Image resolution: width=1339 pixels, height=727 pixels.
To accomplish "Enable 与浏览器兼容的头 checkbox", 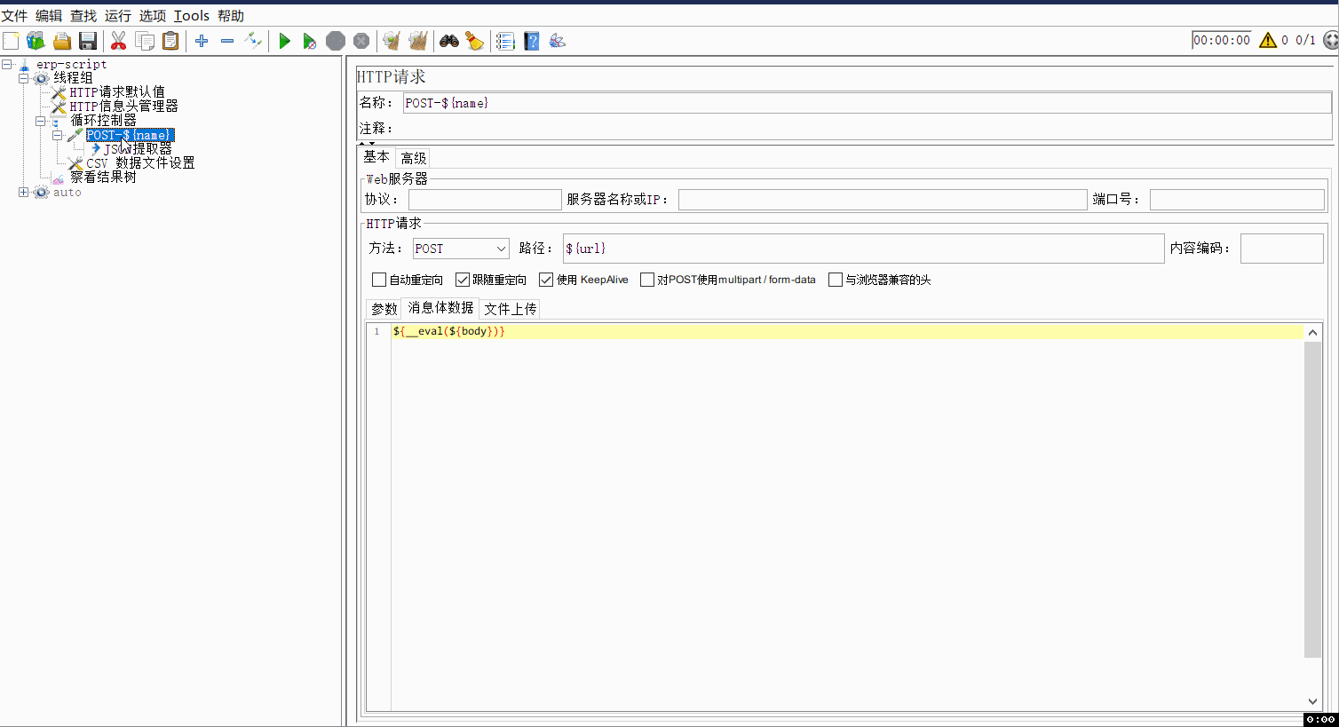I will pyautogui.click(x=836, y=280).
